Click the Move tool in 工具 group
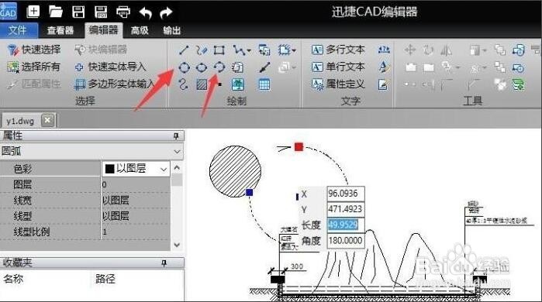The width and height of the screenshot is (542, 302). pos(410,50)
